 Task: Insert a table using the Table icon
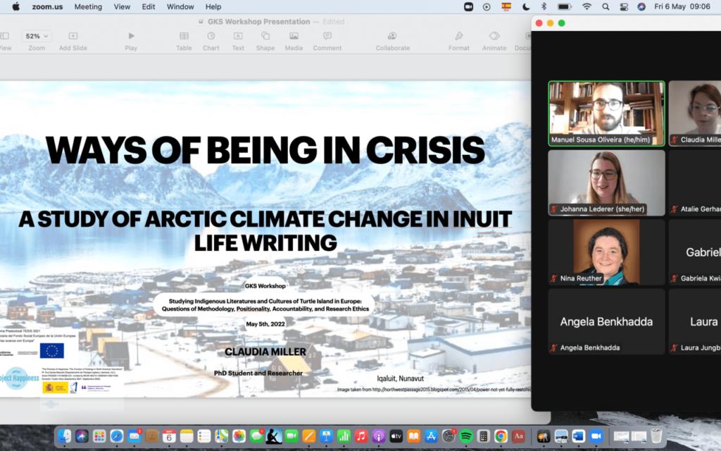pos(184,36)
